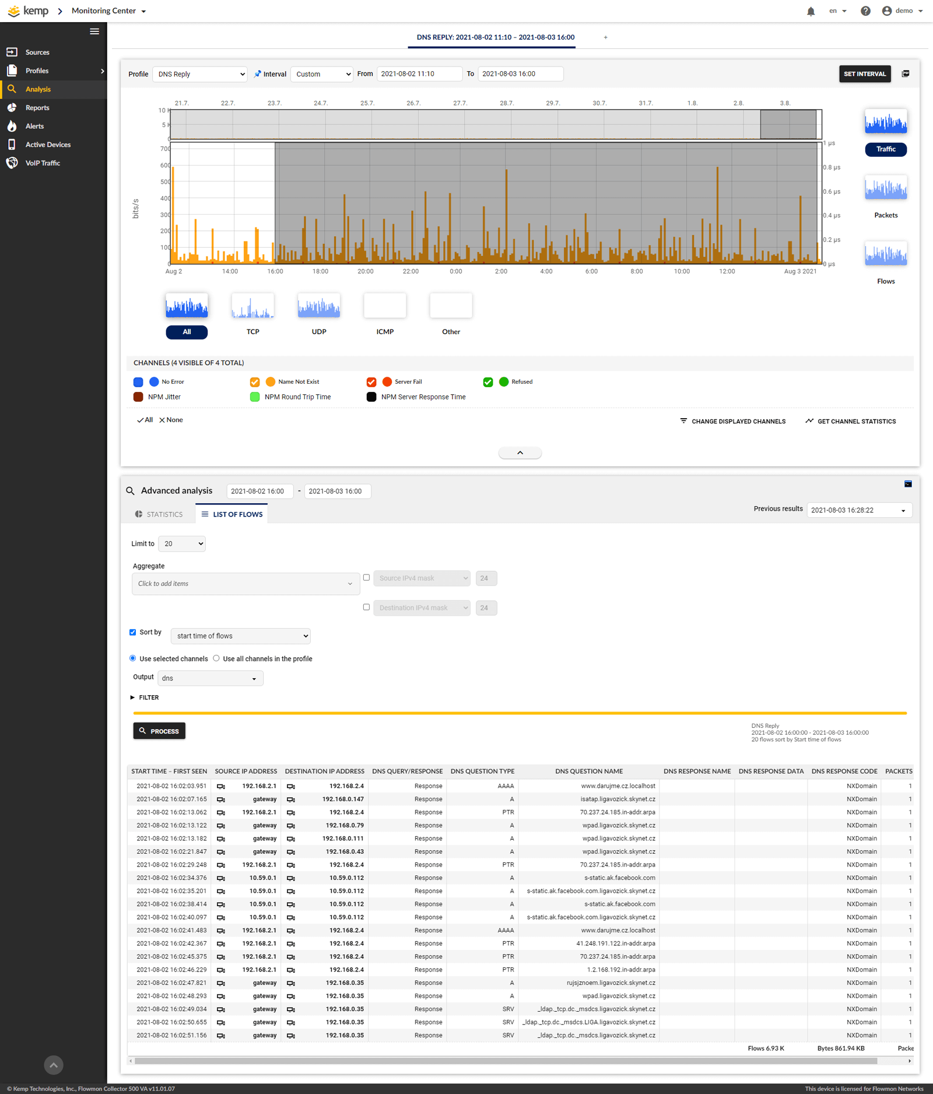Select the Packets chart thumbnail
Image resolution: width=933 pixels, height=1094 pixels.
click(885, 188)
